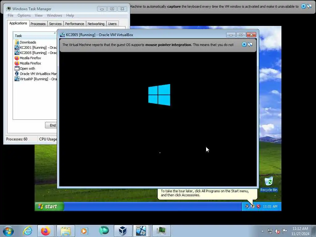
Task: Click the red security shield XP tray icon
Action: pos(258,206)
